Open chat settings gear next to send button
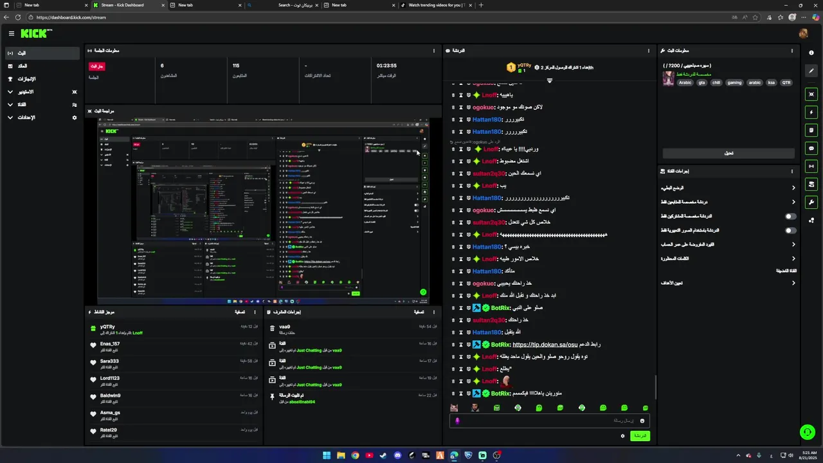Screen dimensions: 823x463 [x=622, y=436]
